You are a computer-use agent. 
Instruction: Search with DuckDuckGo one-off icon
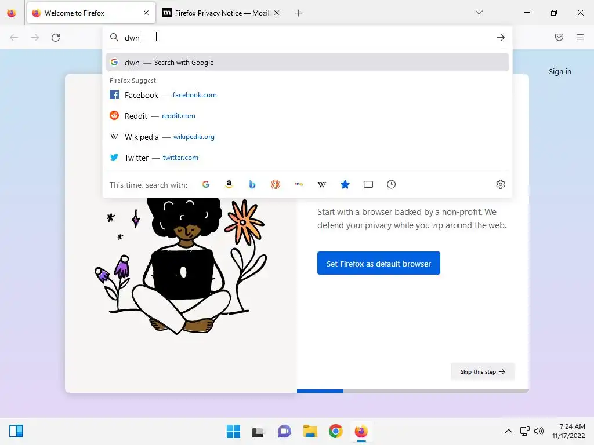(x=276, y=184)
